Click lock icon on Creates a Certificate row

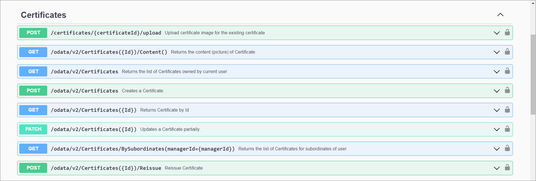[x=507, y=90]
